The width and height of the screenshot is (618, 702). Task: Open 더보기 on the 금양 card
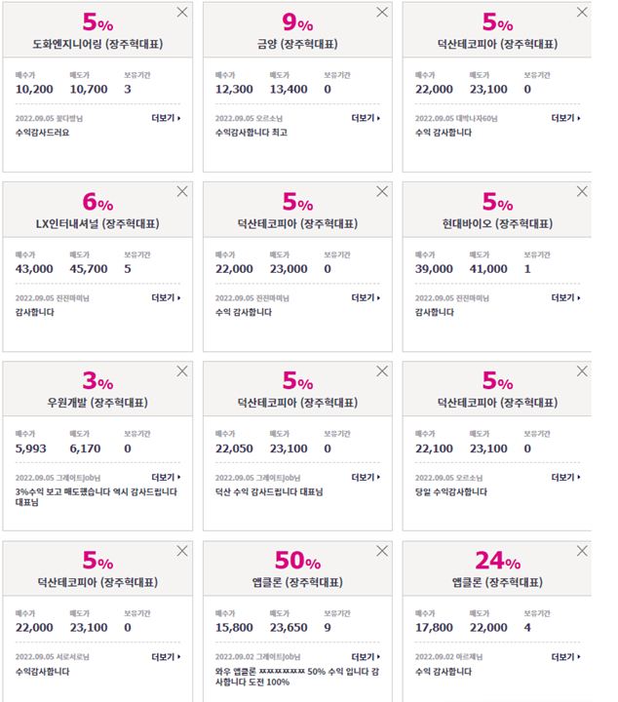pos(367,118)
